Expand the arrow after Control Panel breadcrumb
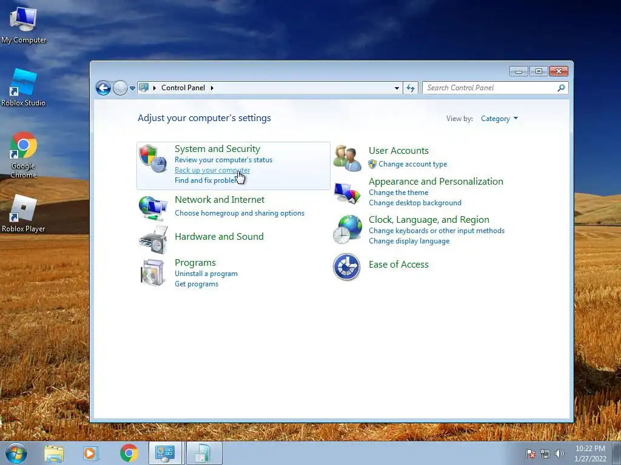The height and width of the screenshot is (465, 621). (x=212, y=88)
